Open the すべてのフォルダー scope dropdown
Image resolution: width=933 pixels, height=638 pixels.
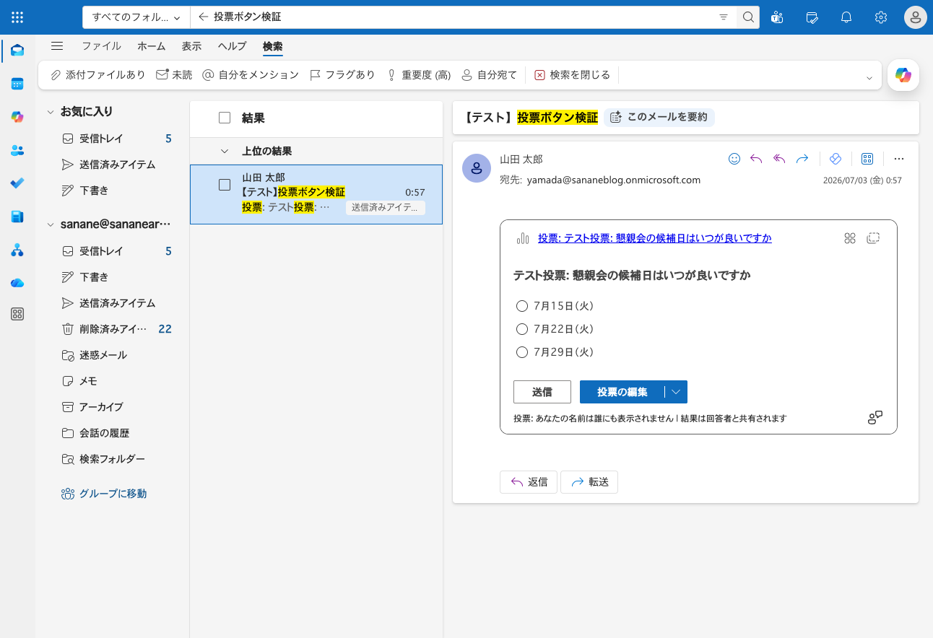(136, 17)
